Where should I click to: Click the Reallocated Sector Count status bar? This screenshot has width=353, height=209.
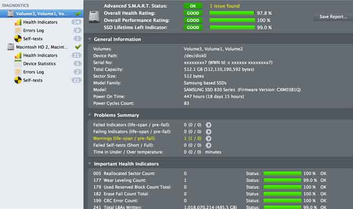click(282, 174)
